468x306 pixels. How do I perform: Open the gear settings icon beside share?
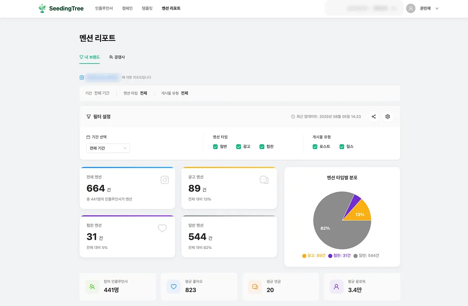point(387,117)
